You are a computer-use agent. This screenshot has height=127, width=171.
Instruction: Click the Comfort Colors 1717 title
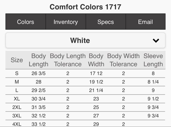pyautogui.click(x=85, y=7)
